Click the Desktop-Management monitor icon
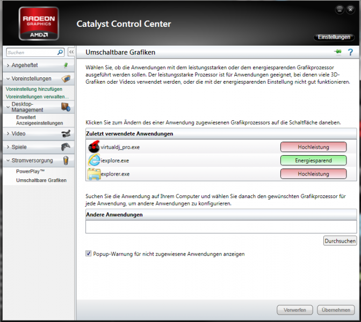This screenshot has width=361, height=322. point(66,107)
